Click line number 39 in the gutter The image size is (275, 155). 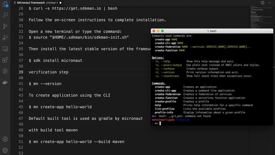click(x=21, y=72)
